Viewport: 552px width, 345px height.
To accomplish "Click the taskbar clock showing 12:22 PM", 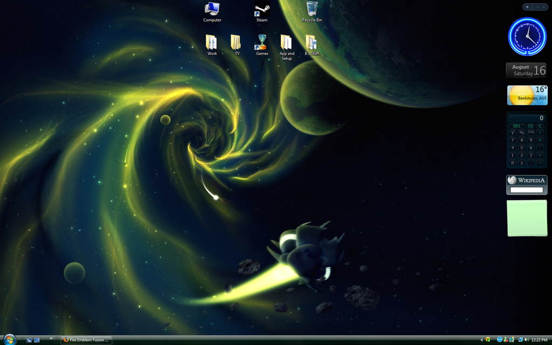I will (x=539, y=340).
